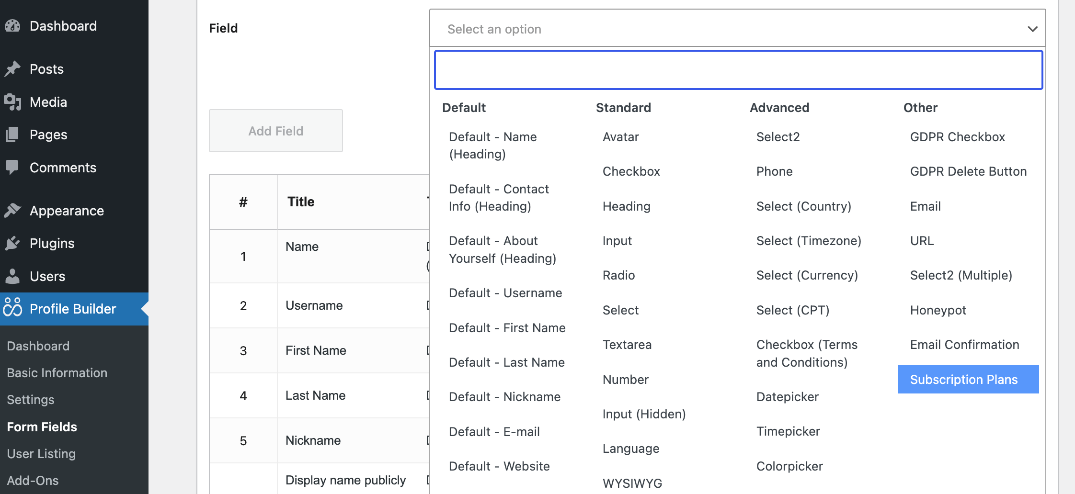This screenshot has height=494, width=1075.
Task: Choose Number field type
Action: pyautogui.click(x=626, y=380)
